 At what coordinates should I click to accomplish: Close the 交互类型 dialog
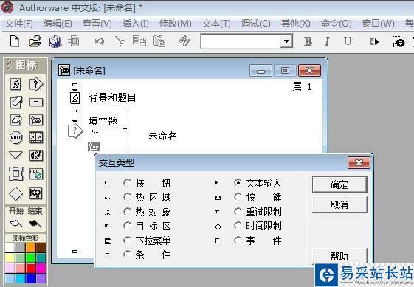pos(359,162)
